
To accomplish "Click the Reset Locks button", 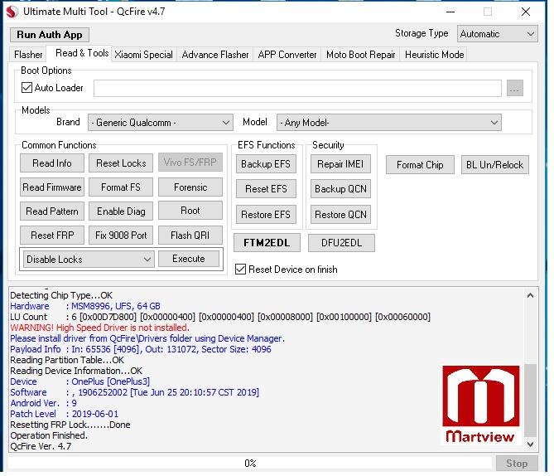I will [121, 163].
